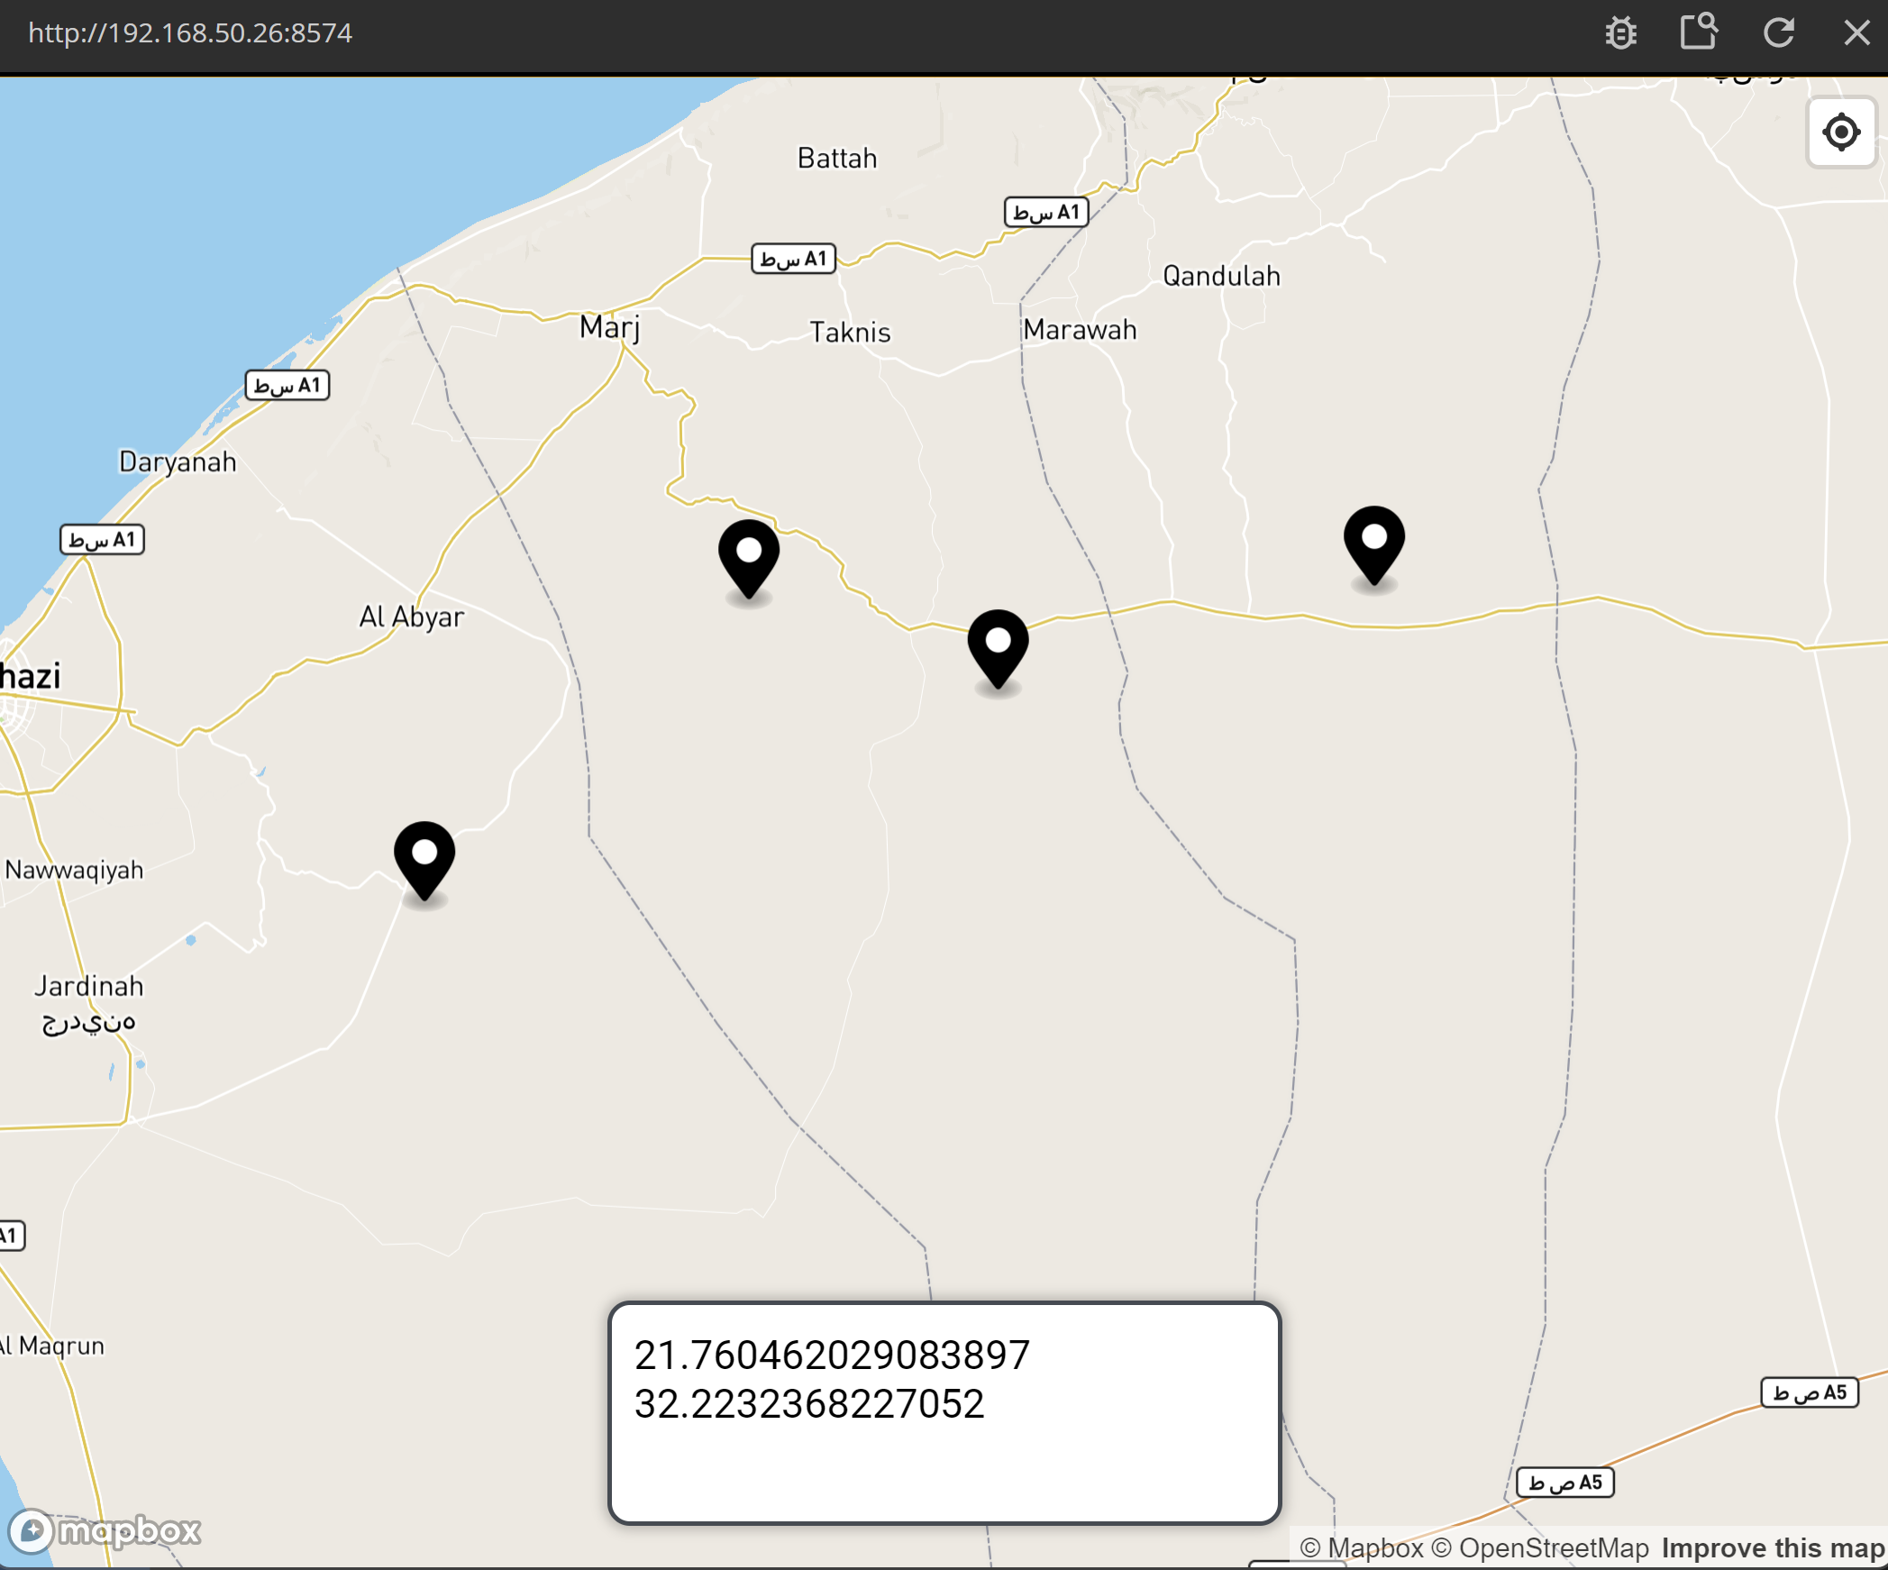The height and width of the screenshot is (1570, 1888).
Task: Click the geolocate current-location icon
Action: click(x=1840, y=132)
